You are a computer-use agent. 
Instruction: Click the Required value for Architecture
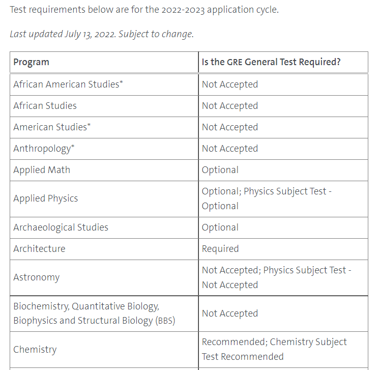tap(220, 249)
